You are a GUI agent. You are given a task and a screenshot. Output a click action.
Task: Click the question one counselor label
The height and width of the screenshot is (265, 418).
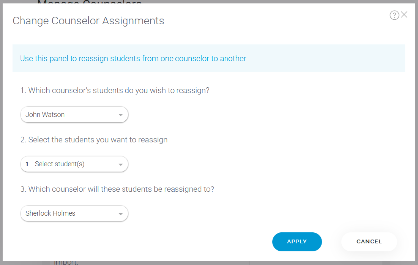point(115,90)
